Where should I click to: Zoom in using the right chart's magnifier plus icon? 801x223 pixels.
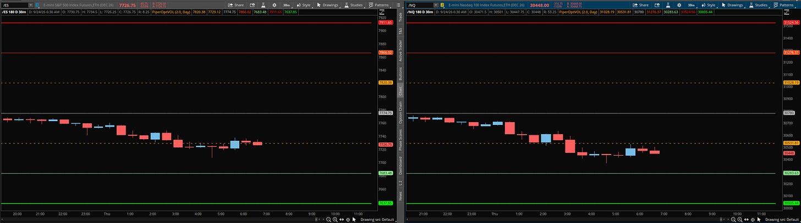pyautogui.click(x=739, y=219)
